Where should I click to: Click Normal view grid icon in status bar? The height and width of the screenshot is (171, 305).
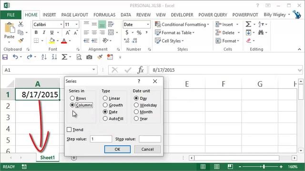pyautogui.click(x=203, y=167)
